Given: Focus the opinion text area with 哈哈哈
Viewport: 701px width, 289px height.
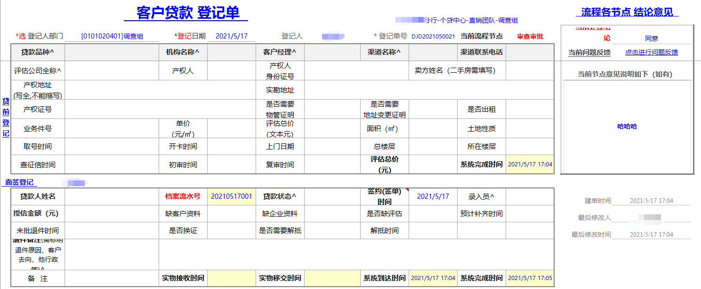Looking at the screenshot, I should point(627,126).
